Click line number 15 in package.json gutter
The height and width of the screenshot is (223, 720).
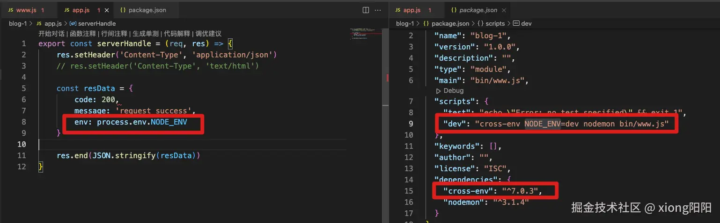(x=409, y=191)
